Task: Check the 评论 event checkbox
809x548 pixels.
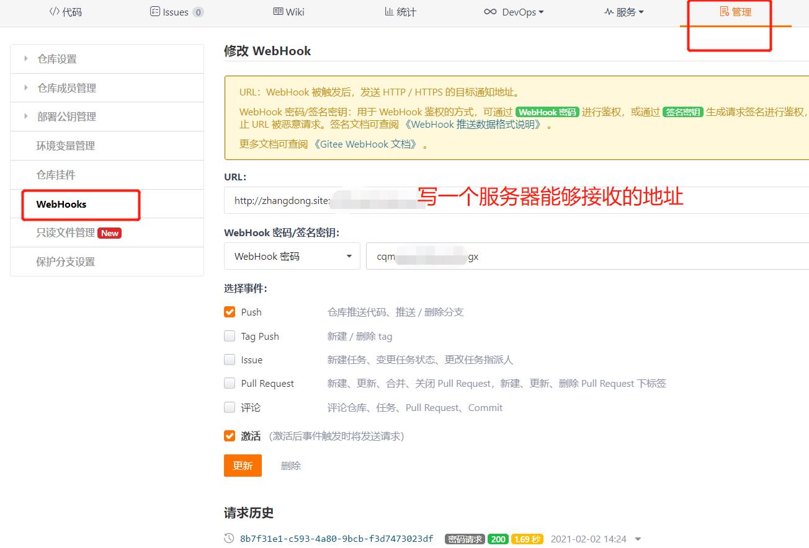Action: 230,407
